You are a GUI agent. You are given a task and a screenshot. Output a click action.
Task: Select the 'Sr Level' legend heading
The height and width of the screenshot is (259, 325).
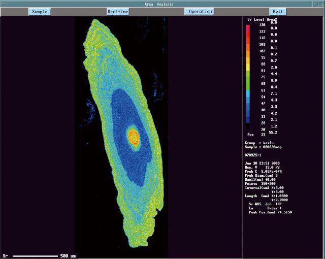255,19
